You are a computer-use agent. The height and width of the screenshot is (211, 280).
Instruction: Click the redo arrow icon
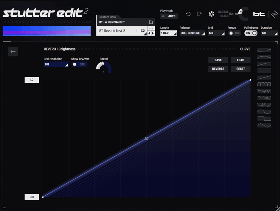click(199, 14)
